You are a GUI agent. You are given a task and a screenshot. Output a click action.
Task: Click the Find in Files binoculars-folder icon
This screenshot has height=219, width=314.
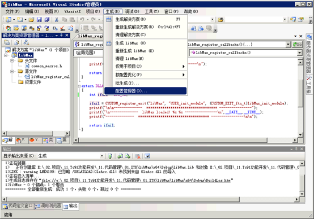pos(220,20)
